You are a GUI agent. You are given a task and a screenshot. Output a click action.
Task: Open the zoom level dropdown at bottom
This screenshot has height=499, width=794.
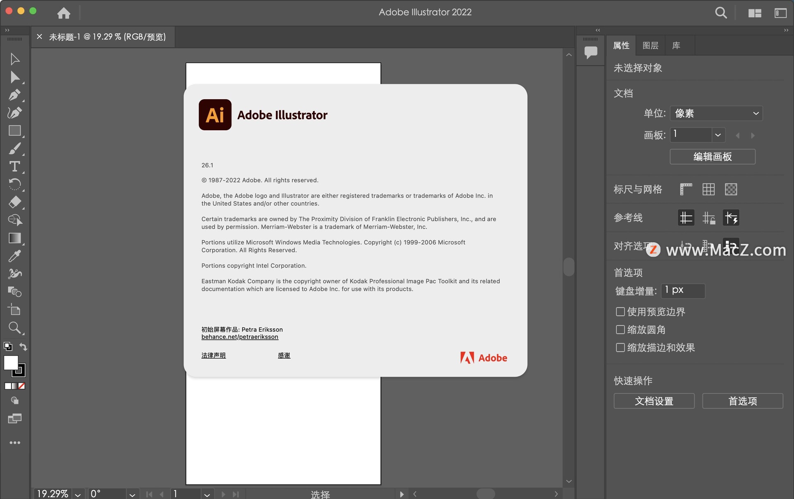tap(78, 494)
